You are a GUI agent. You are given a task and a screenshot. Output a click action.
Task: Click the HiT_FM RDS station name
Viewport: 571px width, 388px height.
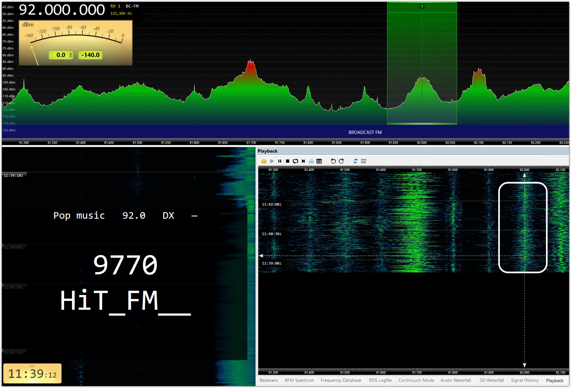pos(125,301)
